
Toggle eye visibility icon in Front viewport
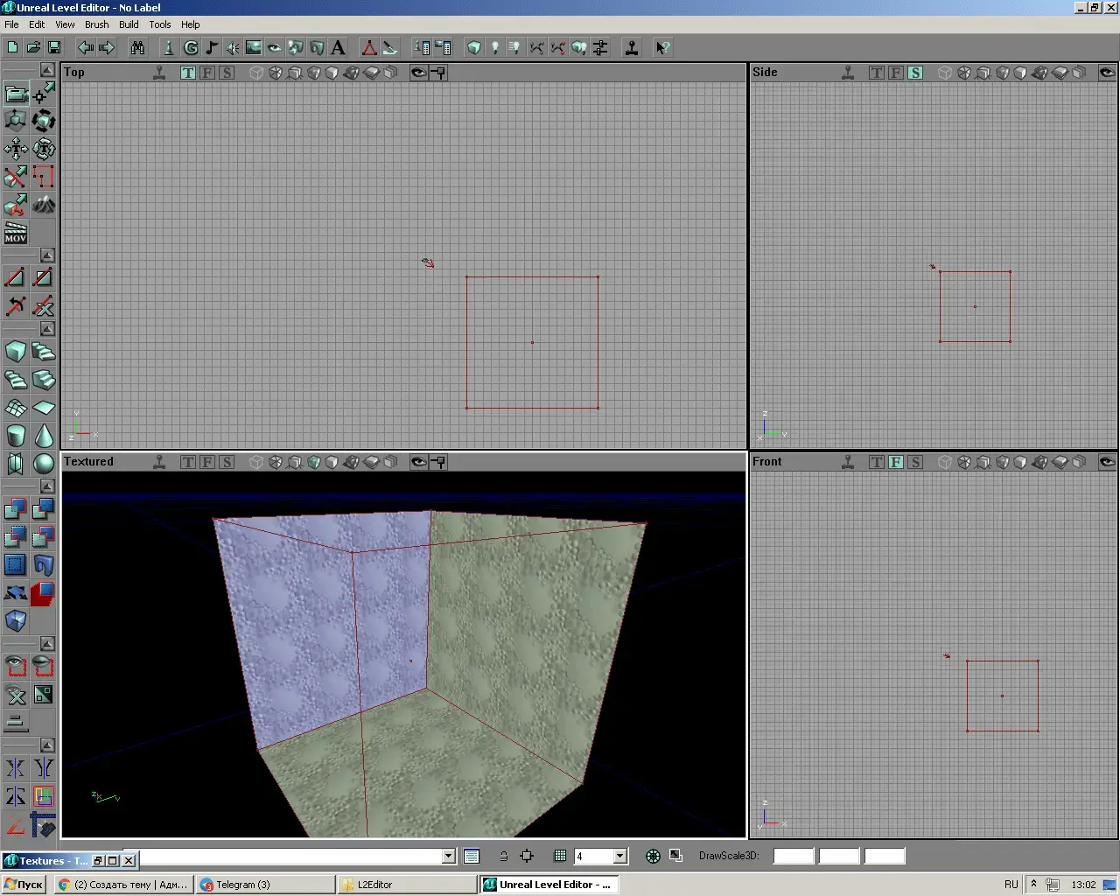tap(1107, 462)
